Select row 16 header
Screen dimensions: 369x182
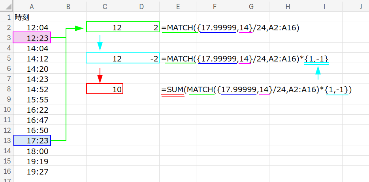point(7,171)
